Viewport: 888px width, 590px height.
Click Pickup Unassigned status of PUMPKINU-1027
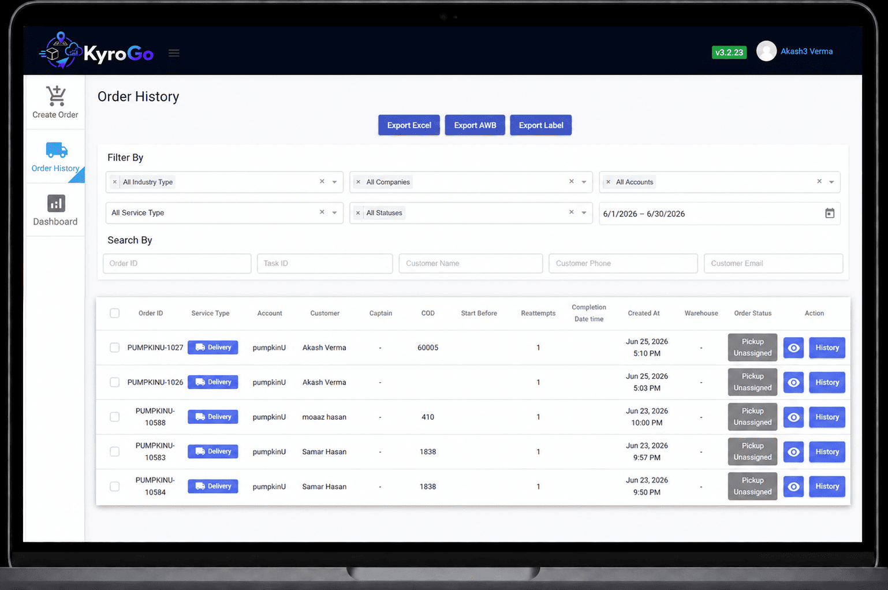pyautogui.click(x=752, y=348)
